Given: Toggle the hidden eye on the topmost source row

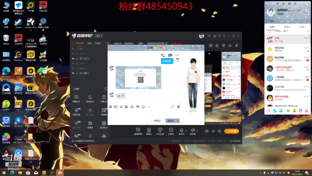Looking at the screenshot, I should click(73, 48).
